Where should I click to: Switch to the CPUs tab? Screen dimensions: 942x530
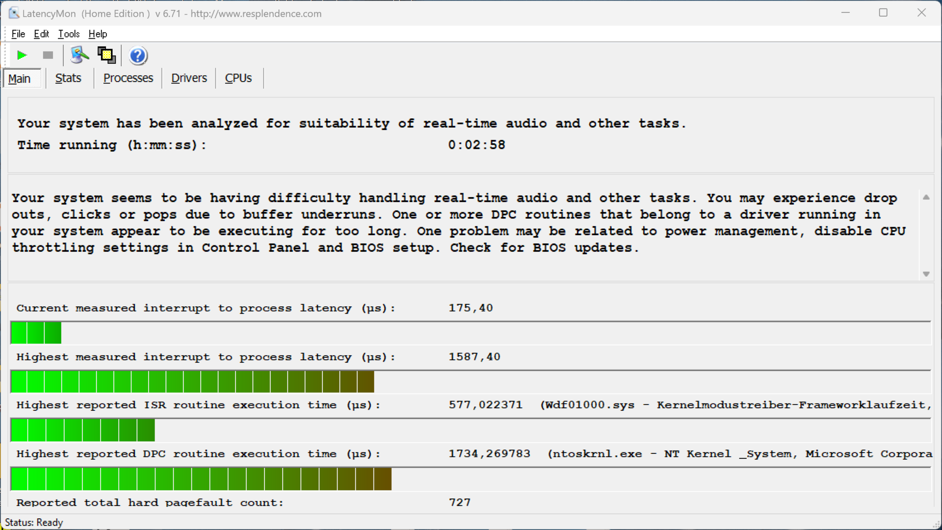click(238, 78)
